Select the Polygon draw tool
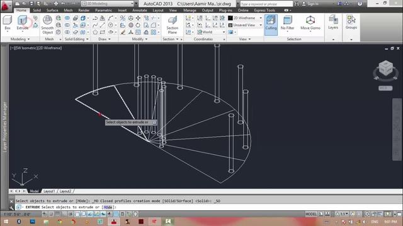The image size is (403, 226). tap(95, 32)
